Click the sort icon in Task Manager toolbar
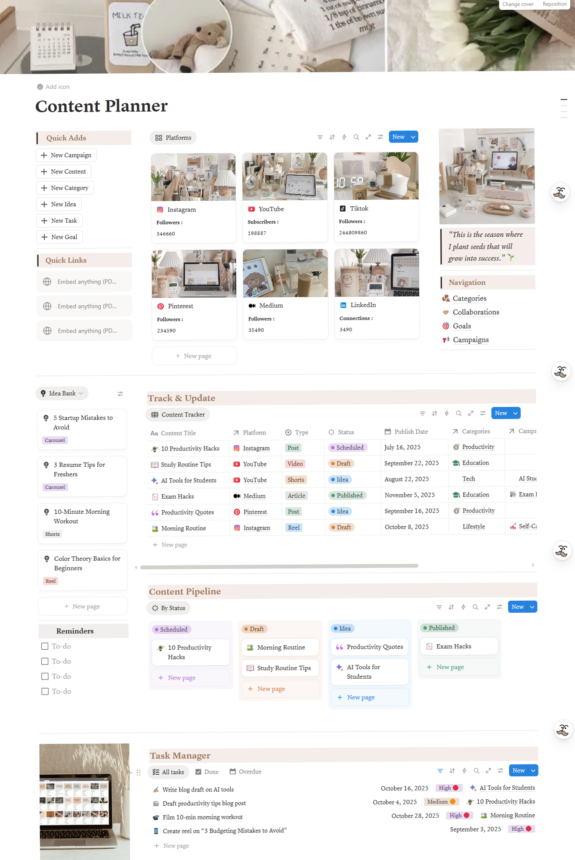 tap(452, 770)
